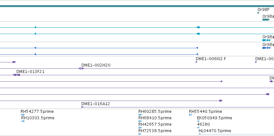Select the dark blue Or98a transcript glyph
274x136 pixels.
click(267, 48)
